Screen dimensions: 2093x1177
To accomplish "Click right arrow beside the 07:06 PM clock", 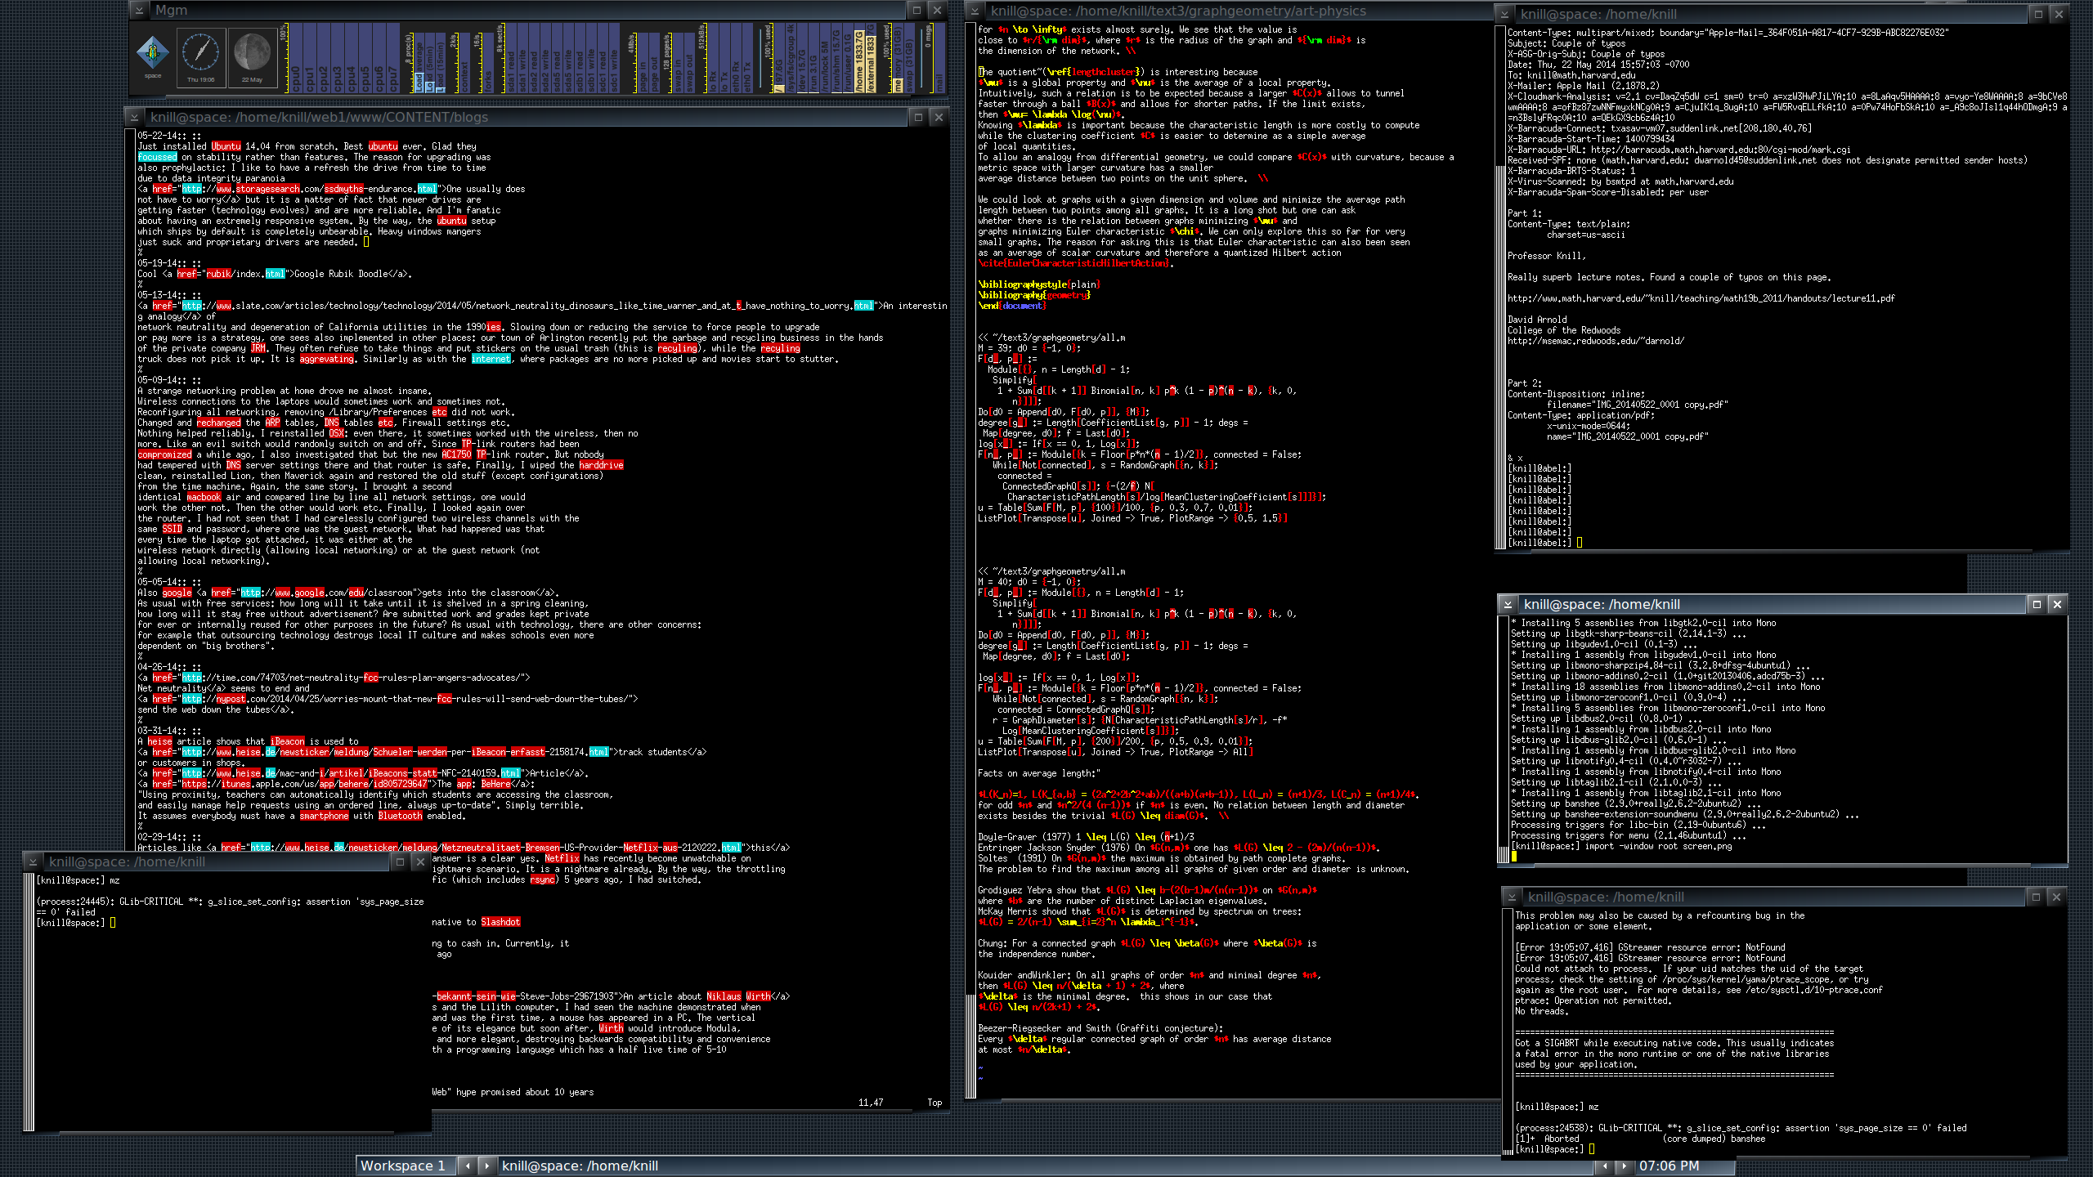I will pyautogui.click(x=1624, y=1166).
